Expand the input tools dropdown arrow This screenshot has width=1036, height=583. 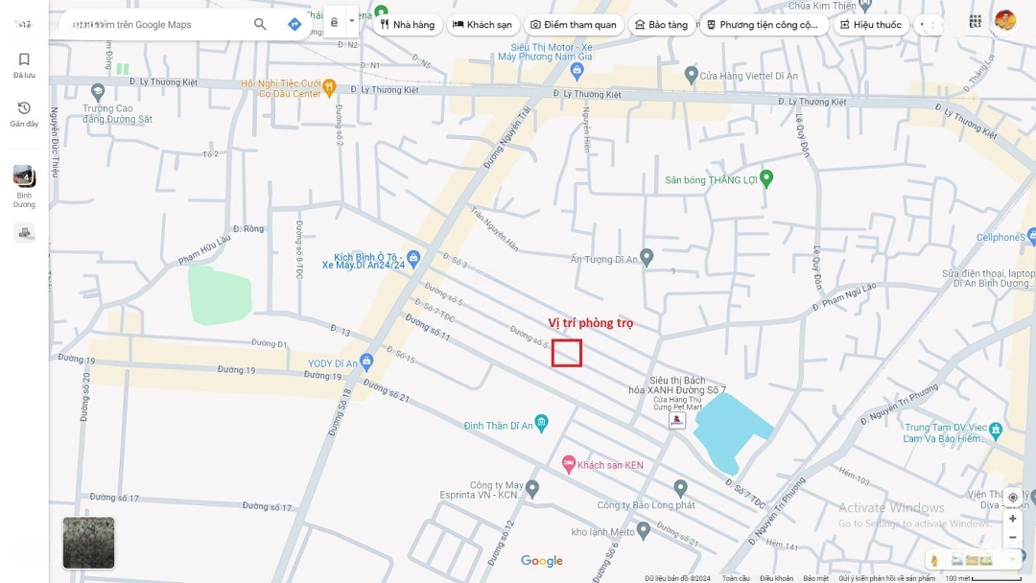[x=352, y=20]
